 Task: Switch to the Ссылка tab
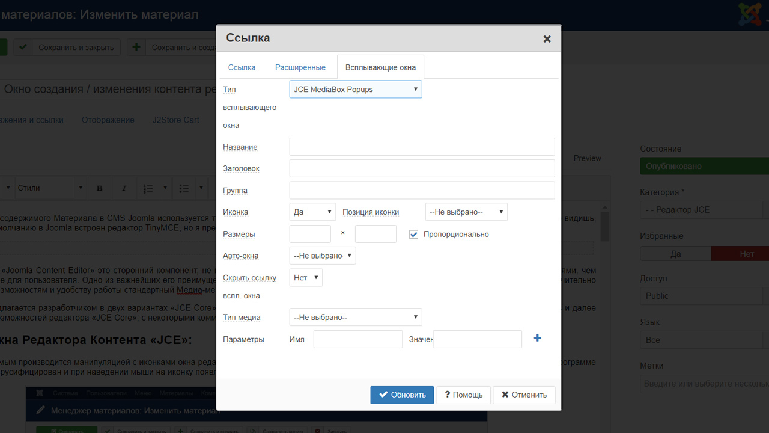242,67
